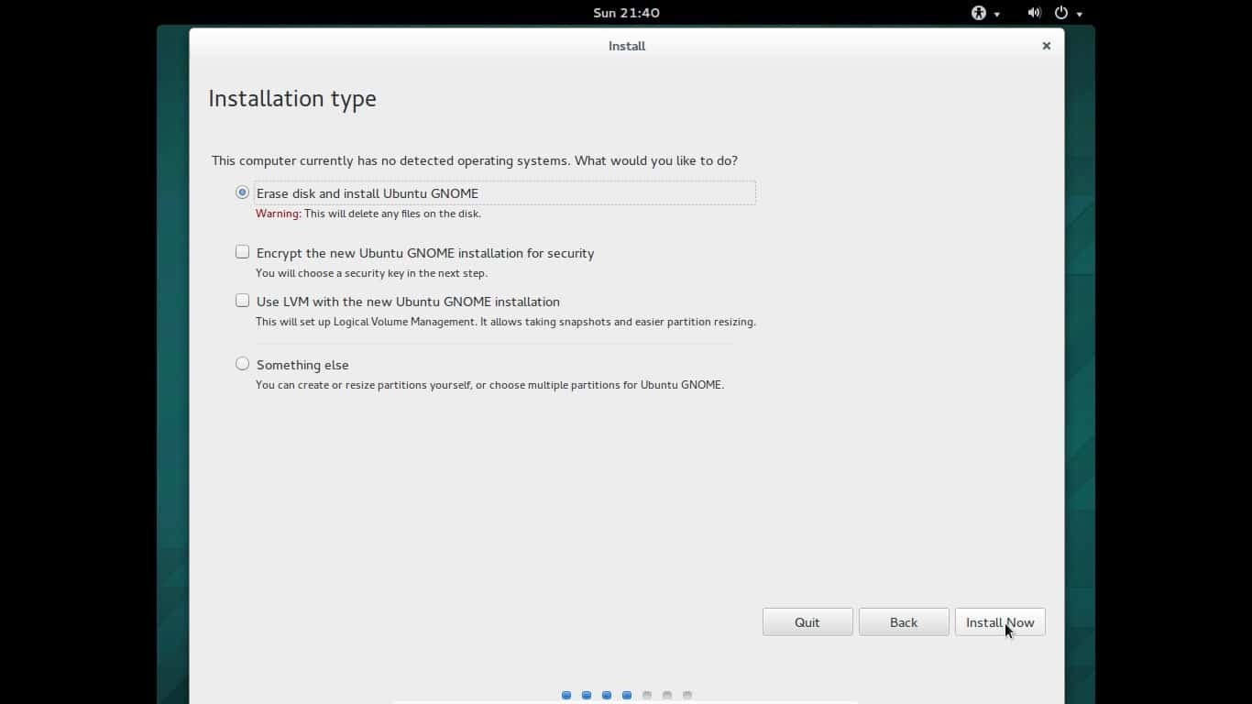Click the security key hint text
1252x704 pixels.
(x=371, y=273)
